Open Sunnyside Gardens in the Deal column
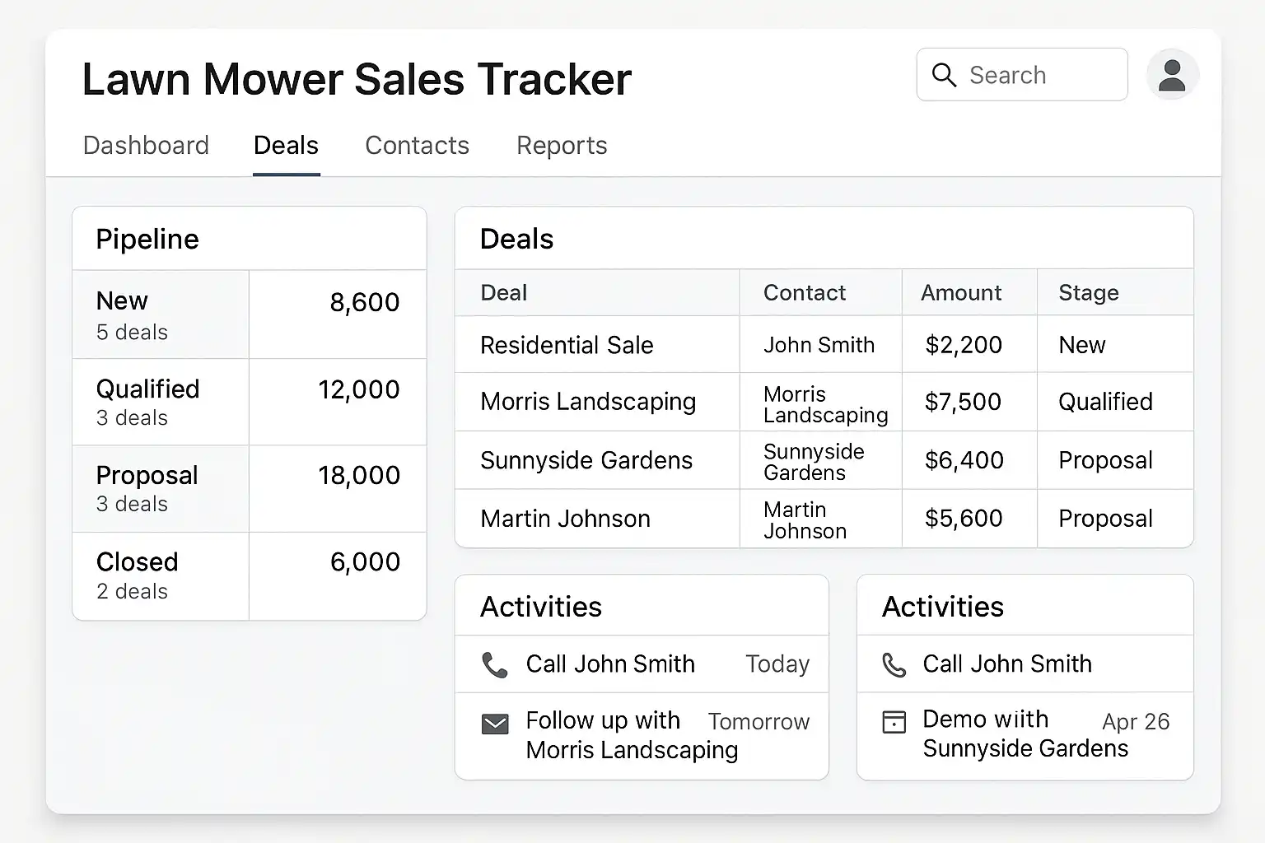Viewport: 1265px width, 843px height. click(x=586, y=460)
